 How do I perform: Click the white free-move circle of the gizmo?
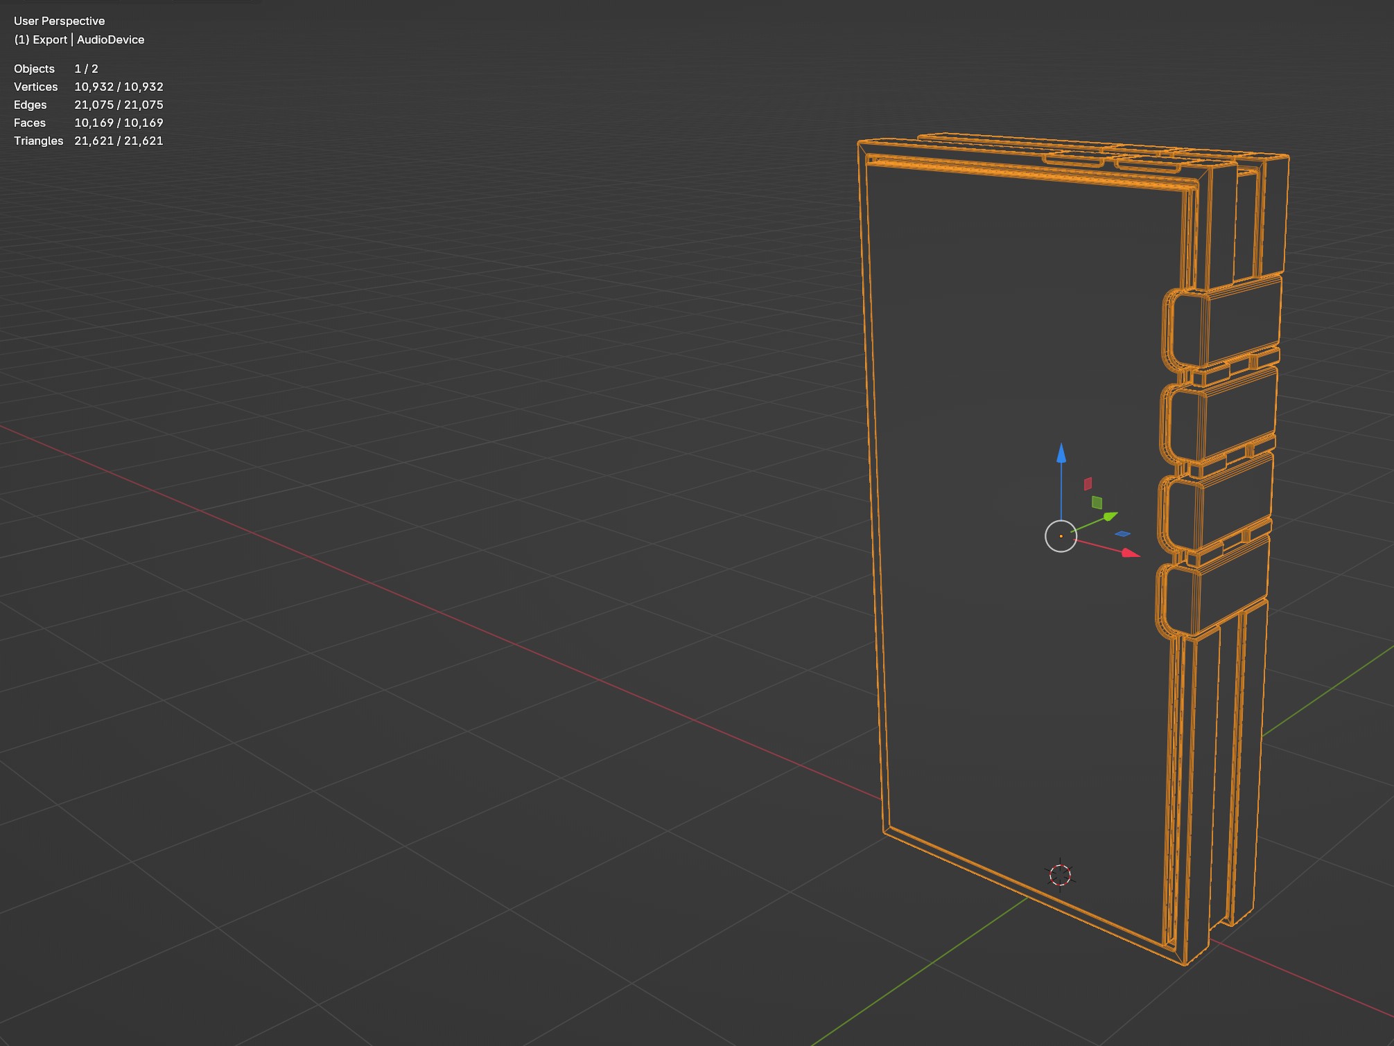pyautogui.click(x=1061, y=536)
